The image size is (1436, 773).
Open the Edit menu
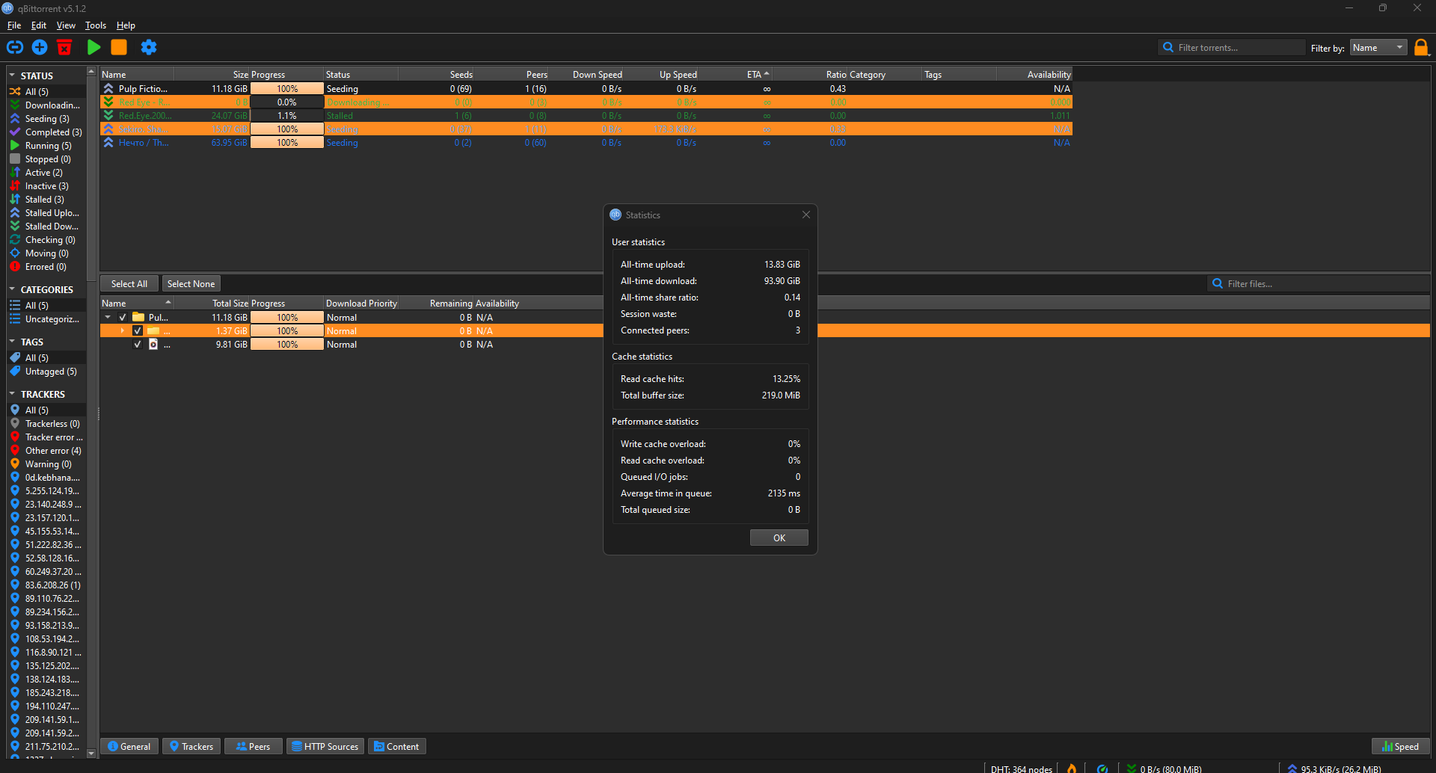39,25
